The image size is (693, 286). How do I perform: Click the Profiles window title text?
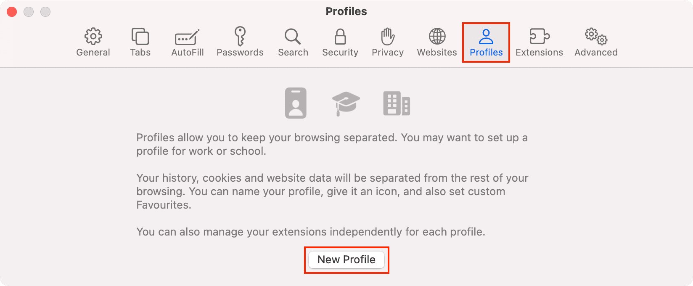tap(346, 11)
